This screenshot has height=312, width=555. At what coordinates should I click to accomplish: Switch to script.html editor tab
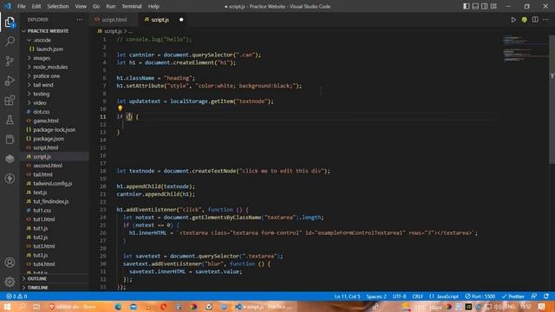coord(114,20)
